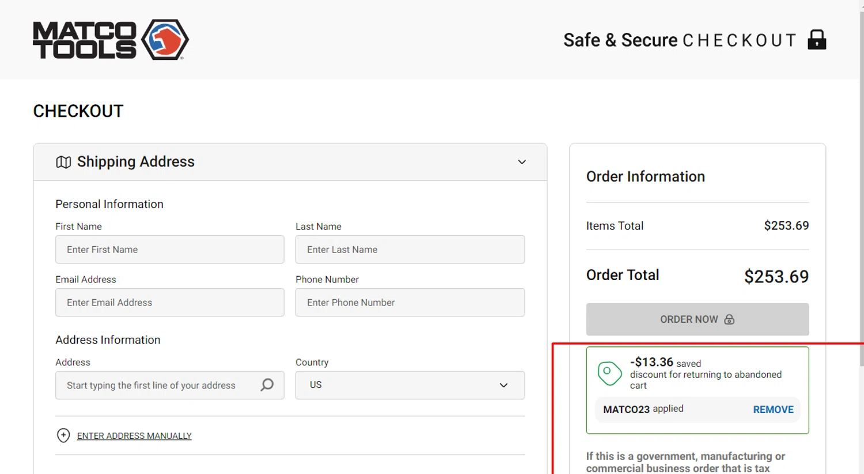
Task: Click the Safe & Secure Checkout text
Action: tap(680, 40)
